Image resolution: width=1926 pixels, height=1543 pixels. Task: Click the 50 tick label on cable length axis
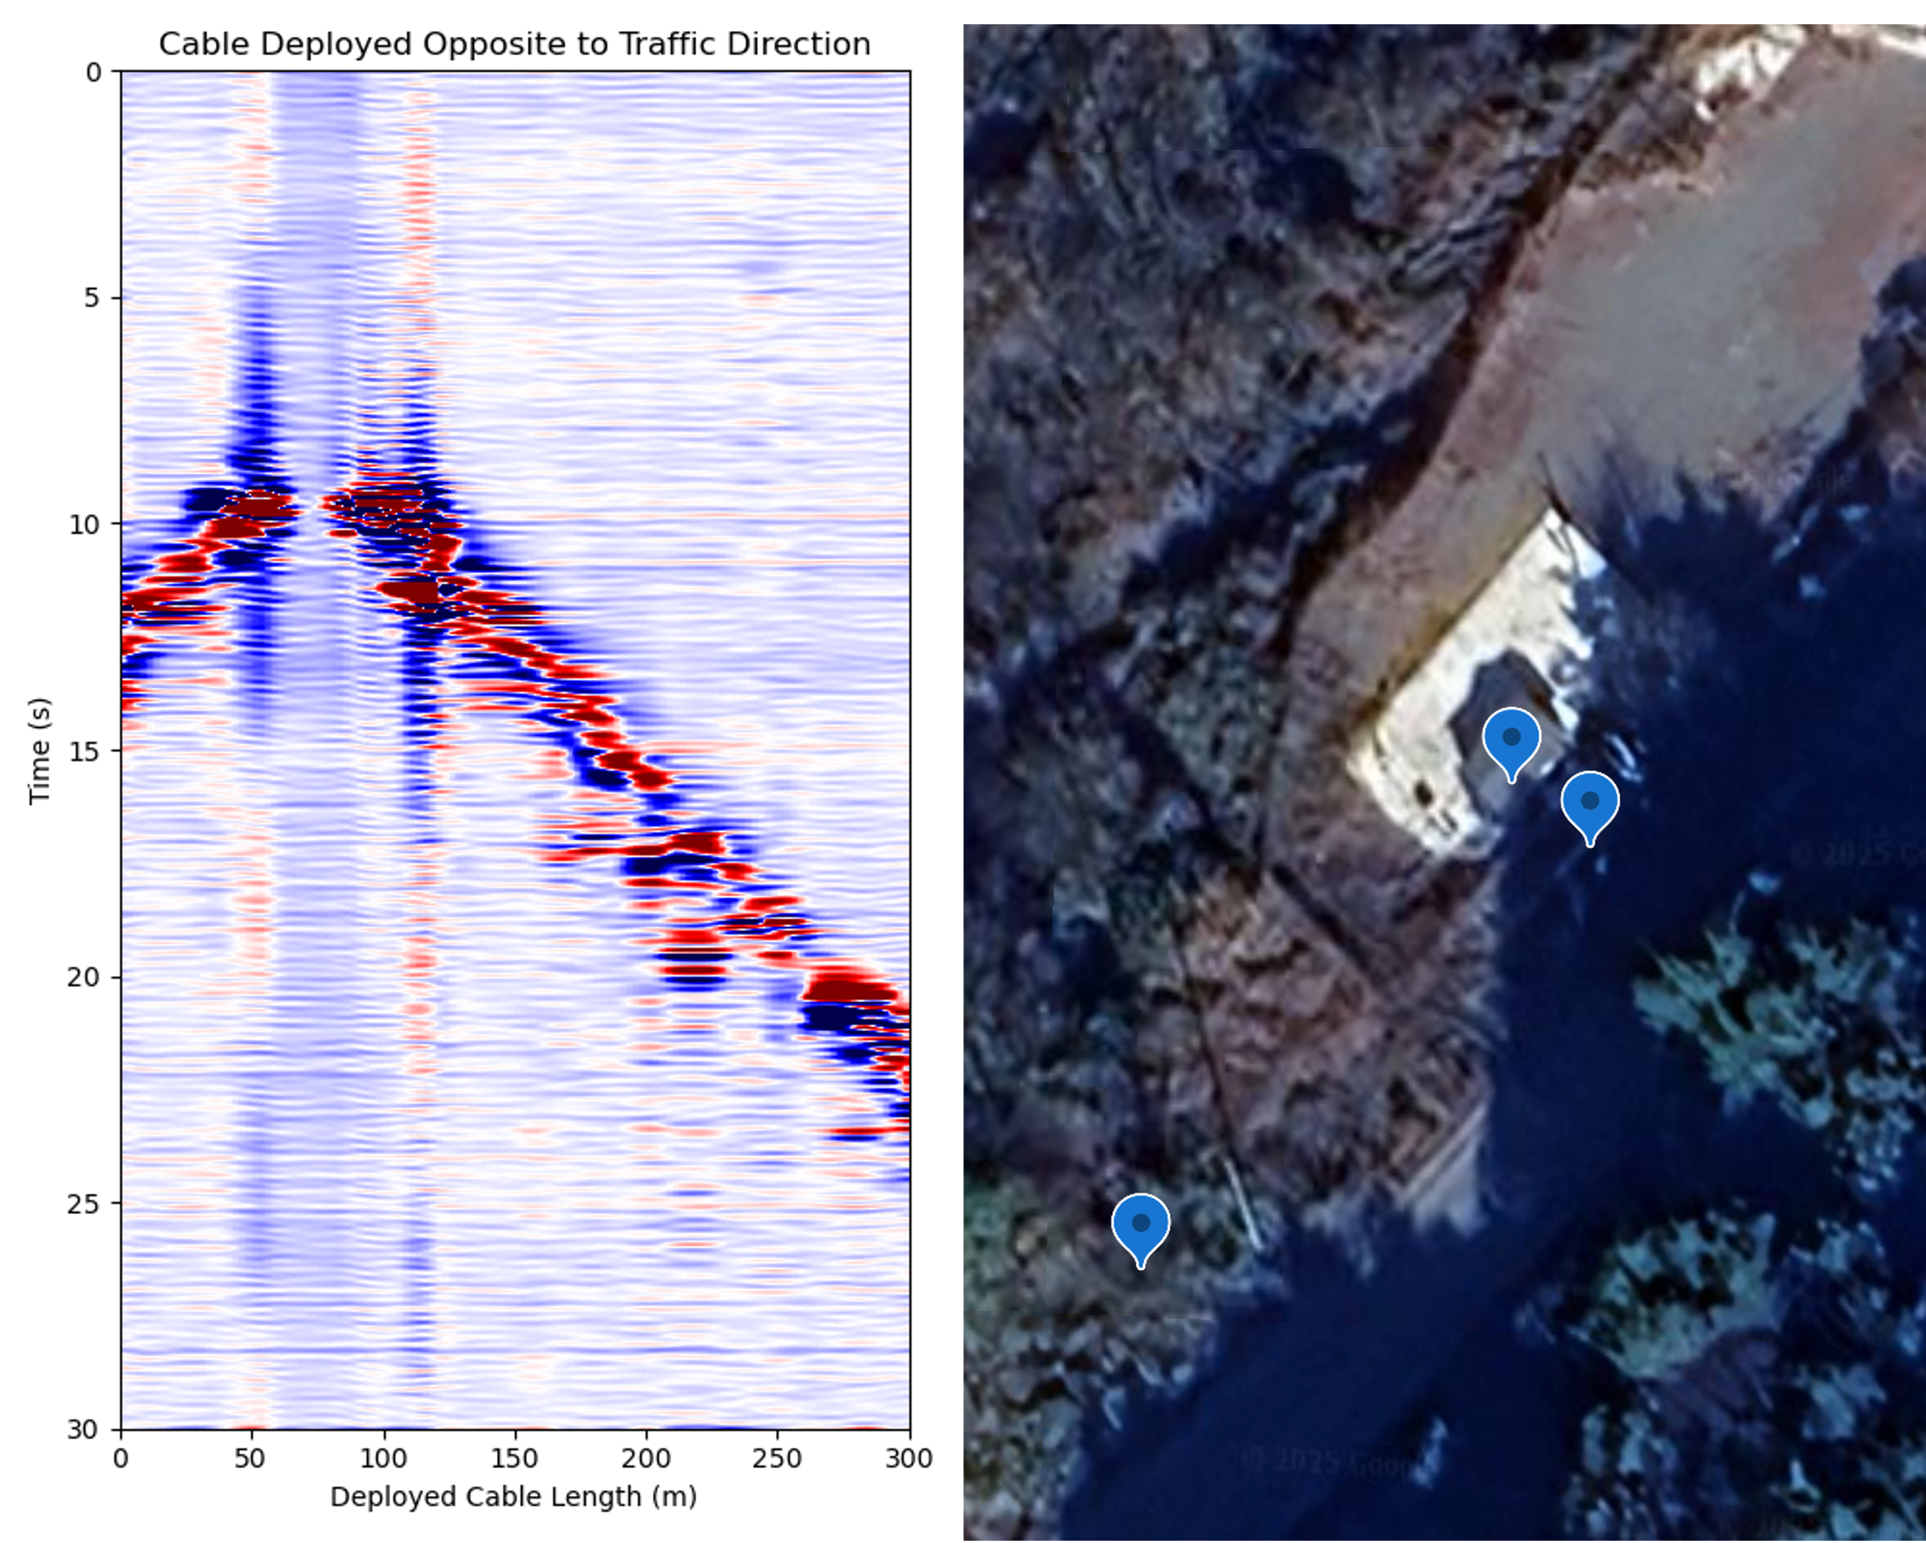point(251,1459)
